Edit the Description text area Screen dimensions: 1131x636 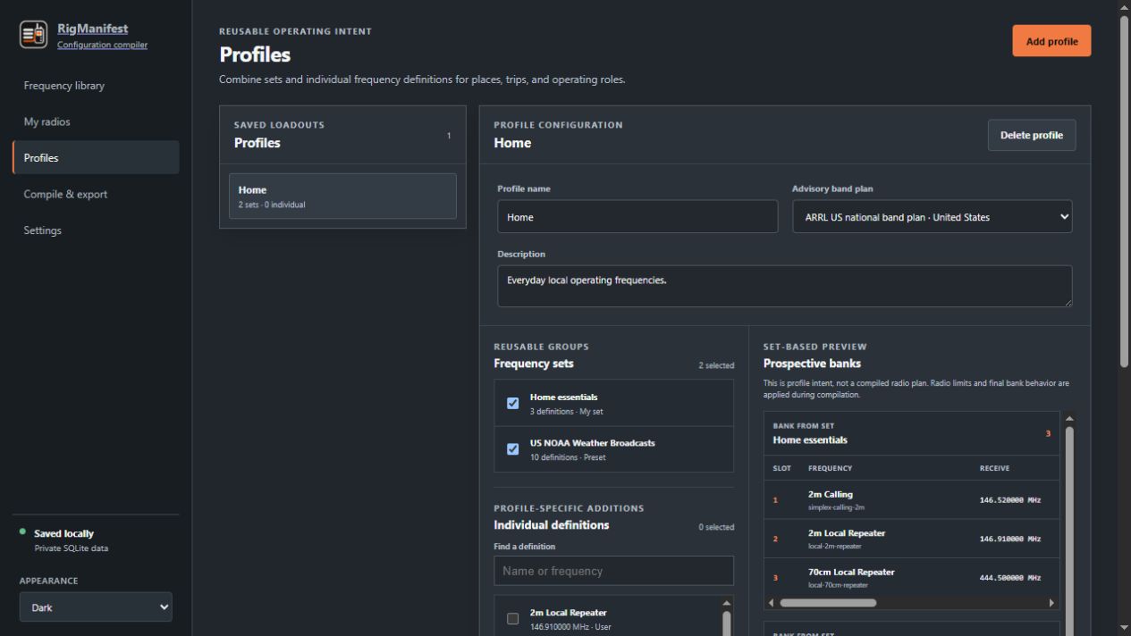click(784, 286)
